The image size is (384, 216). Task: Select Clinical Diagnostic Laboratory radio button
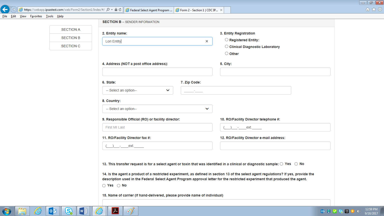point(226,46)
